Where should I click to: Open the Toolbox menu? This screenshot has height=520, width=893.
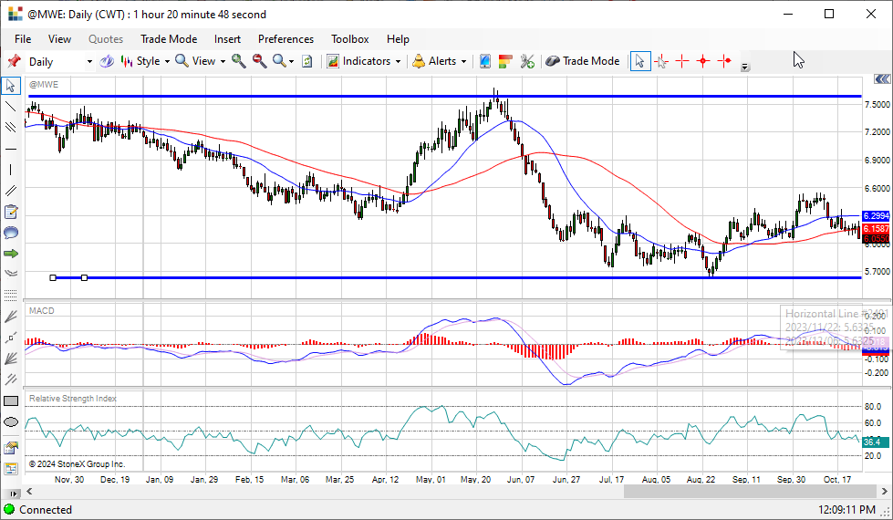pos(349,39)
